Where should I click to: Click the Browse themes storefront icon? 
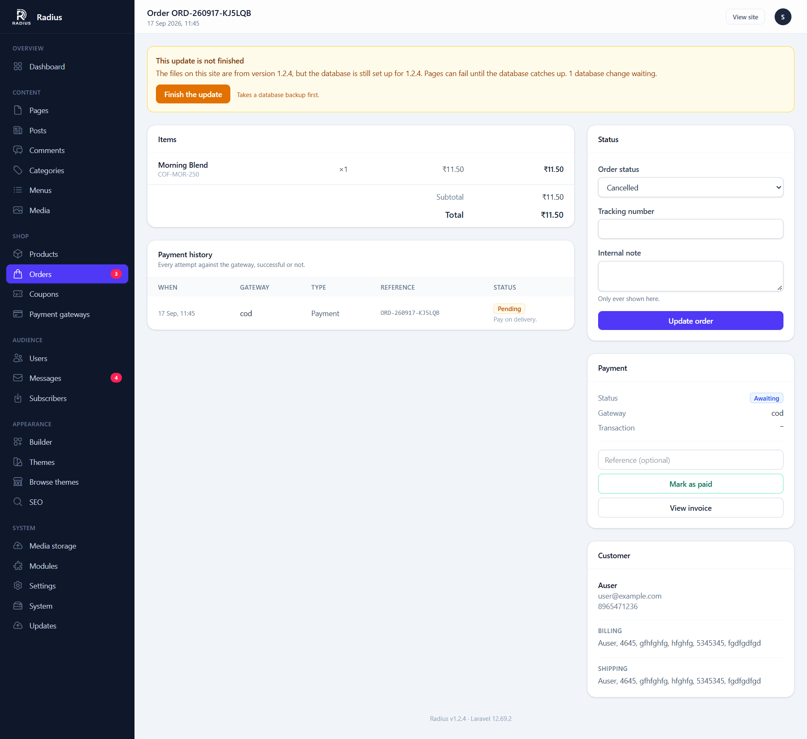click(x=18, y=482)
